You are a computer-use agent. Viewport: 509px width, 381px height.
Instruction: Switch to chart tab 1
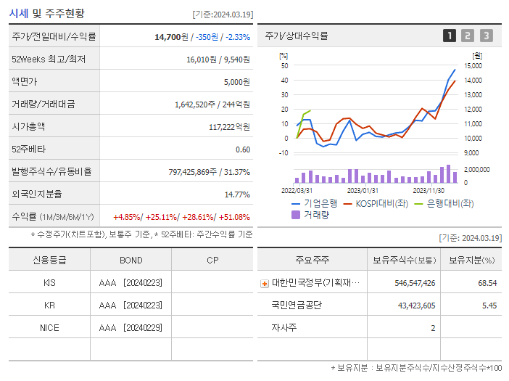pos(450,36)
